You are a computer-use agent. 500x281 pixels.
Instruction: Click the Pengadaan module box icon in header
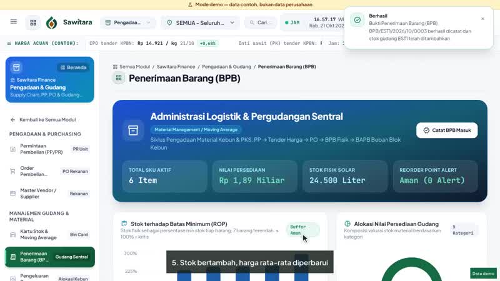107,22
